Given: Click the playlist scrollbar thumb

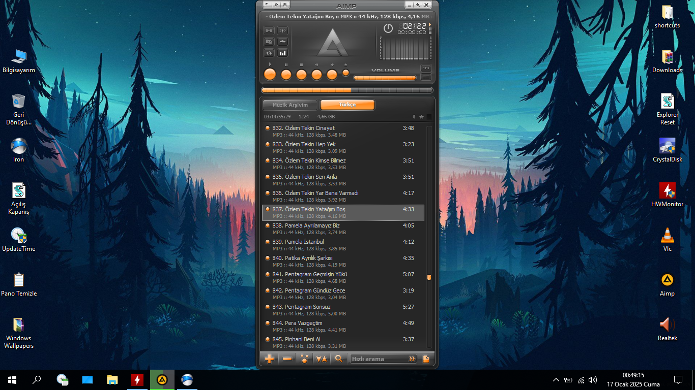Looking at the screenshot, I should coord(429,277).
